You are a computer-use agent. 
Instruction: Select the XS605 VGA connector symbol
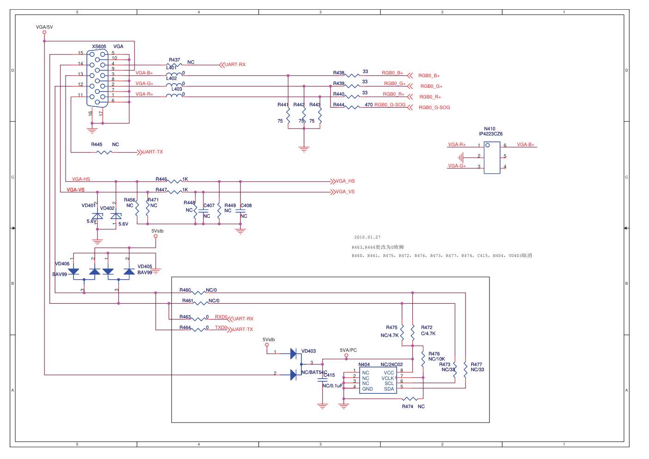pos(98,79)
